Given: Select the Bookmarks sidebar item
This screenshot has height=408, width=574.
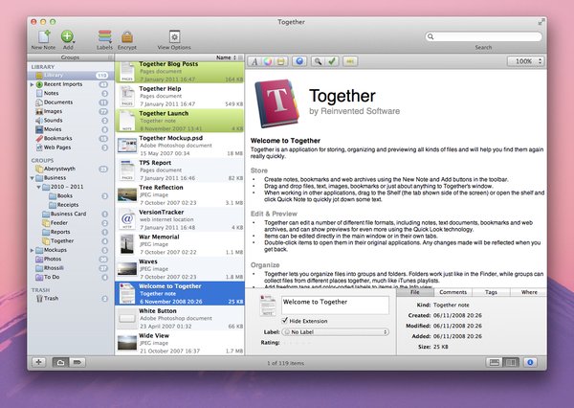Looking at the screenshot, I should (71, 138).
